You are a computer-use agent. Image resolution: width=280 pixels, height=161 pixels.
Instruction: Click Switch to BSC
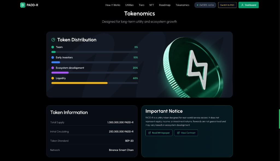pyautogui.click(x=227, y=5)
